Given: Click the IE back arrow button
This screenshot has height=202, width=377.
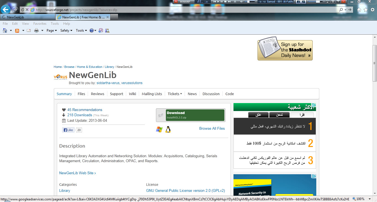Looking at the screenshot, I should tap(6, 10).
